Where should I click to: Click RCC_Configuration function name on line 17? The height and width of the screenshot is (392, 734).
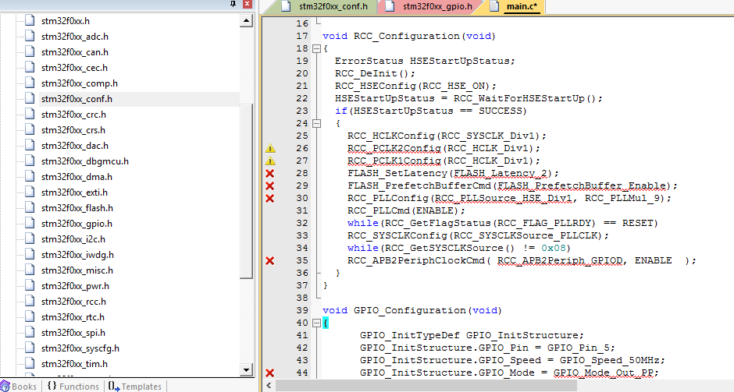[x=407, y=36]
